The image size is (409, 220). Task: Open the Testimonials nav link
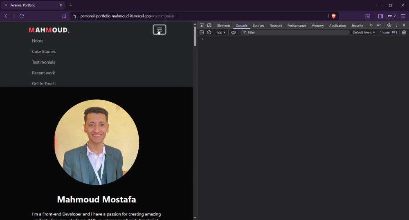44,62
